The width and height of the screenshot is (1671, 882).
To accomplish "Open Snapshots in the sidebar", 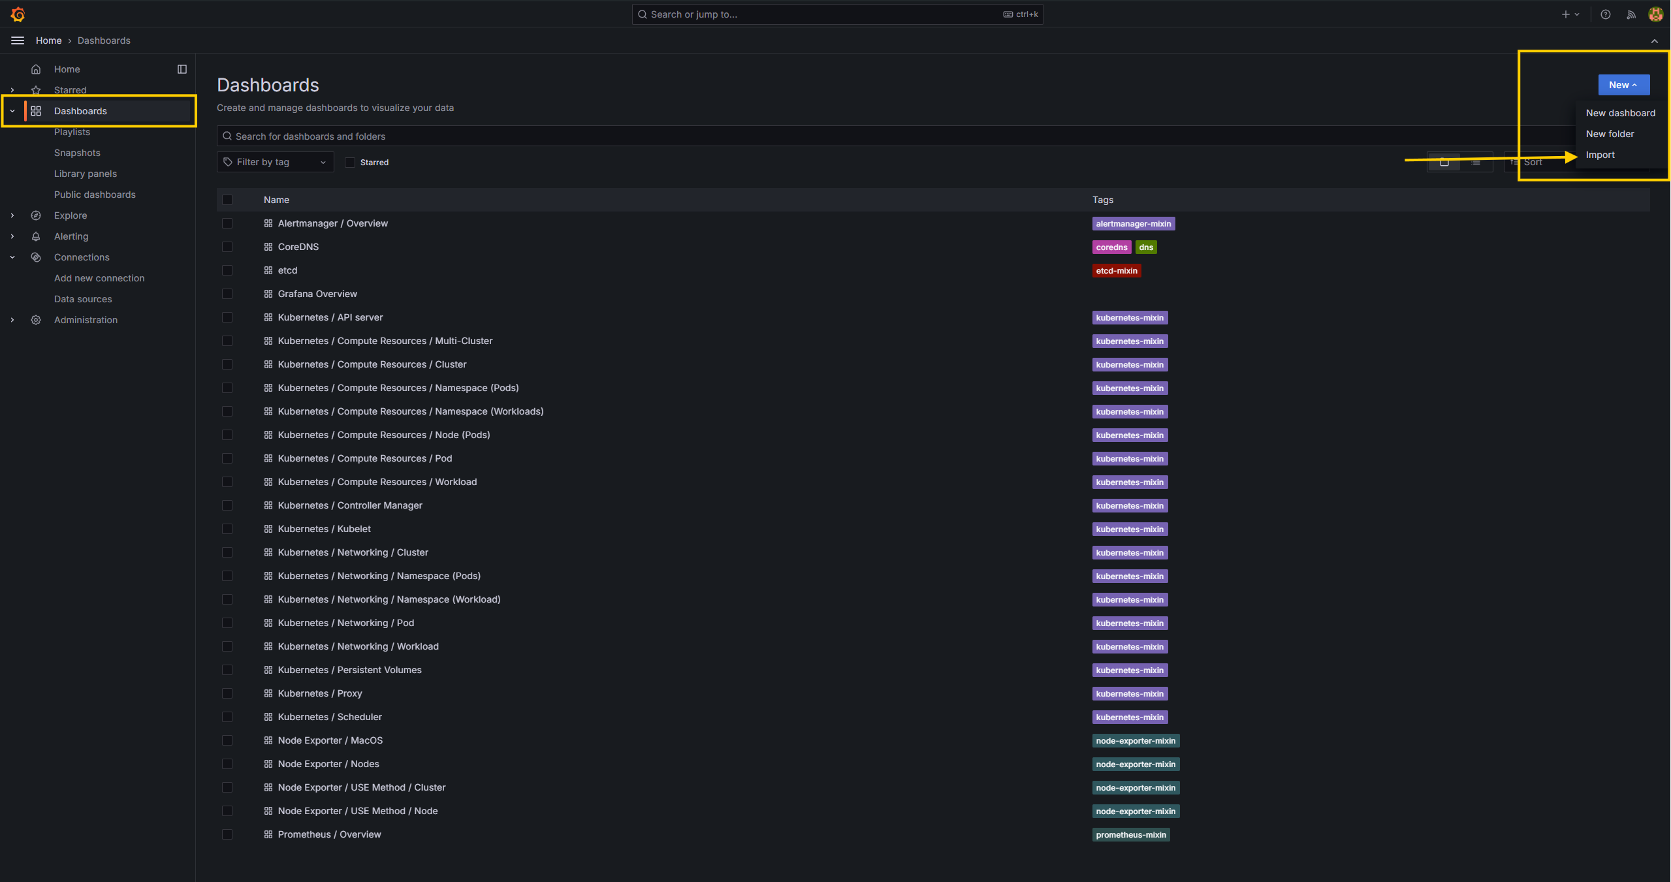I will click(x=77, y=153).
